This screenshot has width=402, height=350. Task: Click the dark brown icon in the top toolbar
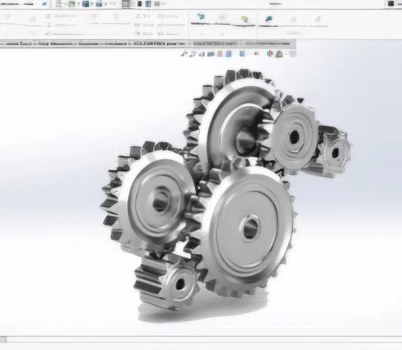(140, 4)
